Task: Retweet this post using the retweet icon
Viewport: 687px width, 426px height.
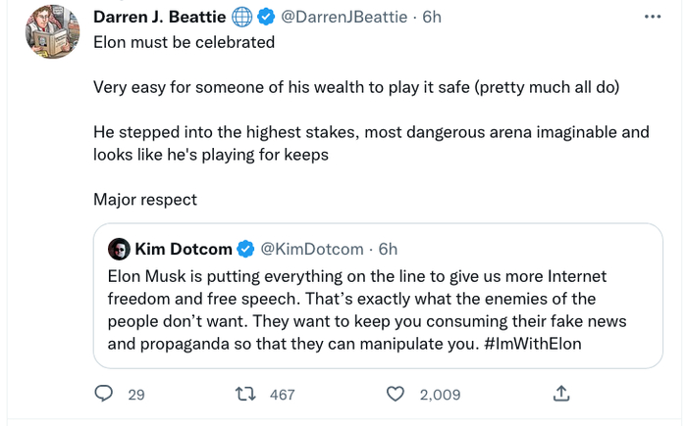Action: click(248, 394)
